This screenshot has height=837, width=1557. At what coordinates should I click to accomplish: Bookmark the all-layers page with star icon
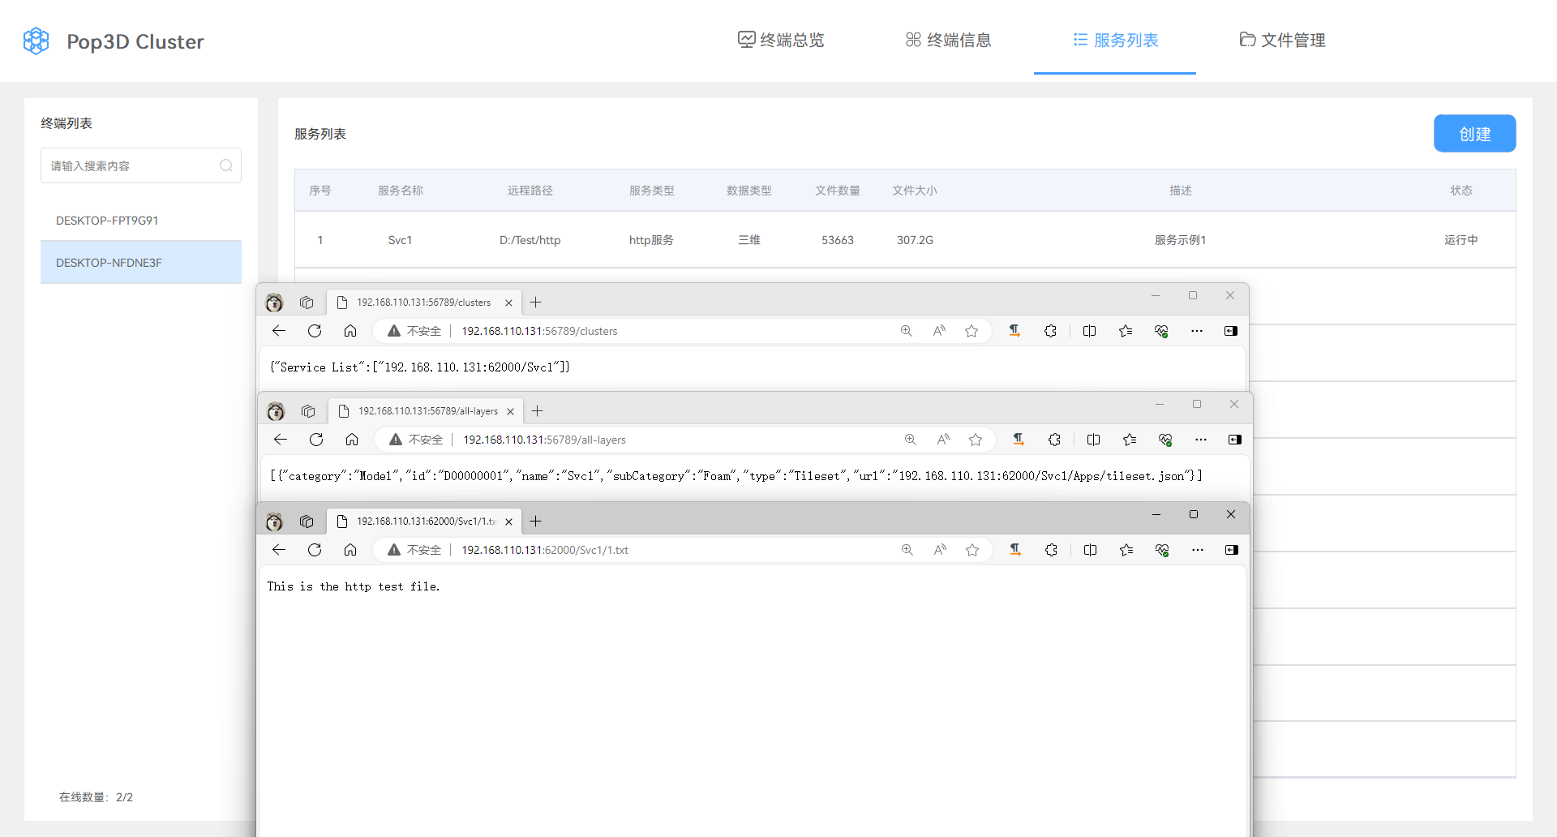pos(976,440)
